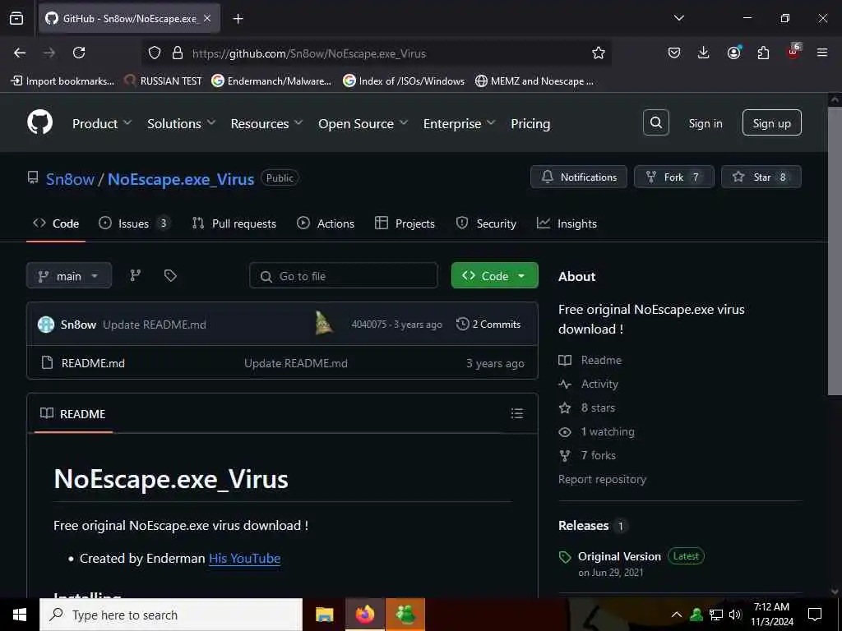Image resolution: width=842 pixels, height=631 pixels.
Task: Click Sign in
Action: point(705,123)
